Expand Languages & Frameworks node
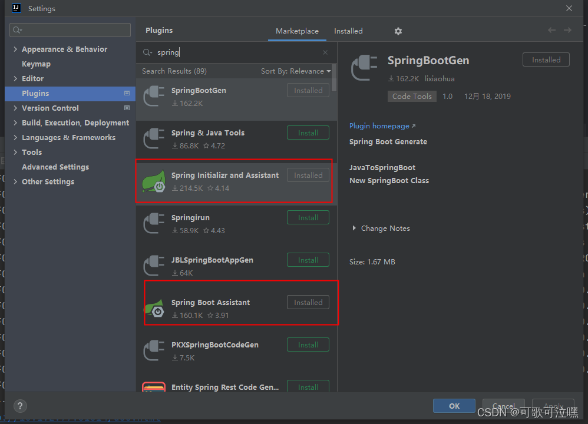Image resolution: width=588 pixels, height=424 pixels. (x=15, y=138)
